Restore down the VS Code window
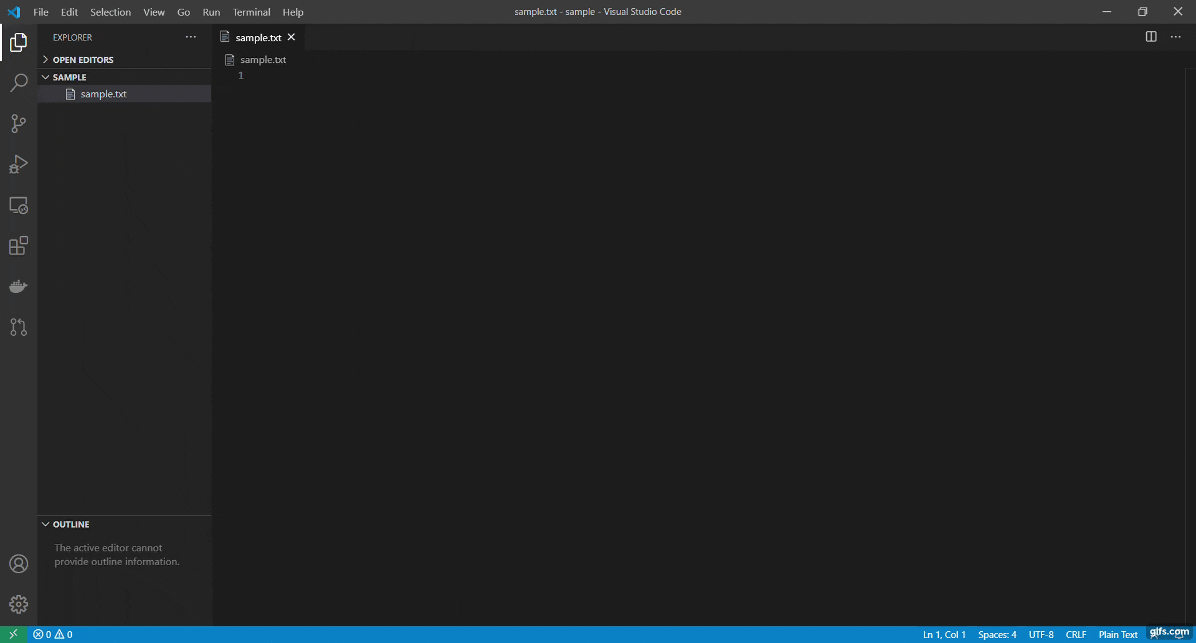Viewport: 1196px width, 643px height. coord(1142,12)
